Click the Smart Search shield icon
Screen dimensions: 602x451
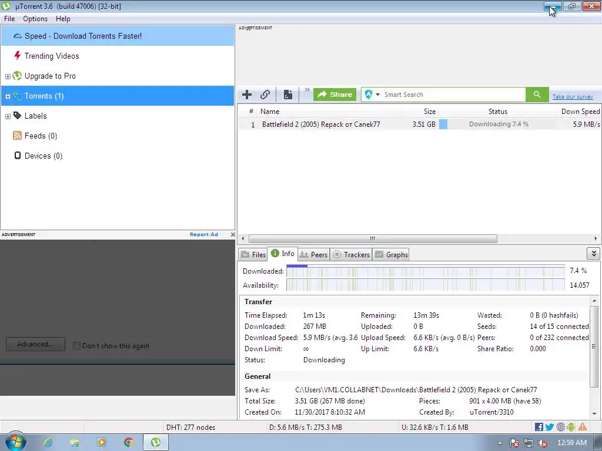point(368,95)
